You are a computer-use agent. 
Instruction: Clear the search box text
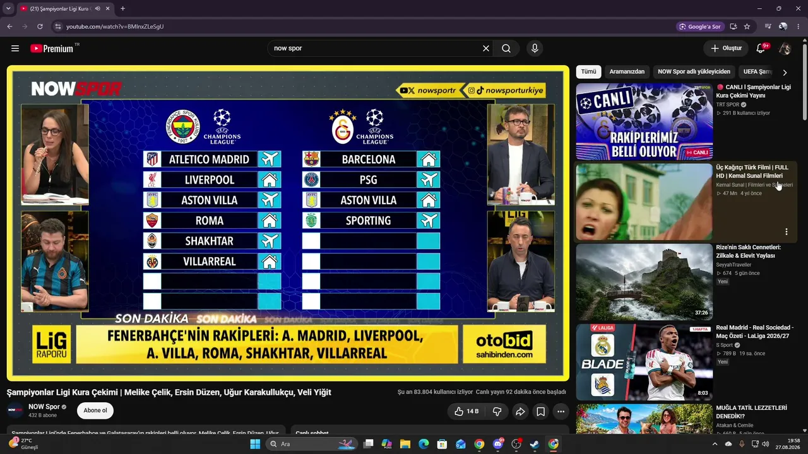[486, 49]
